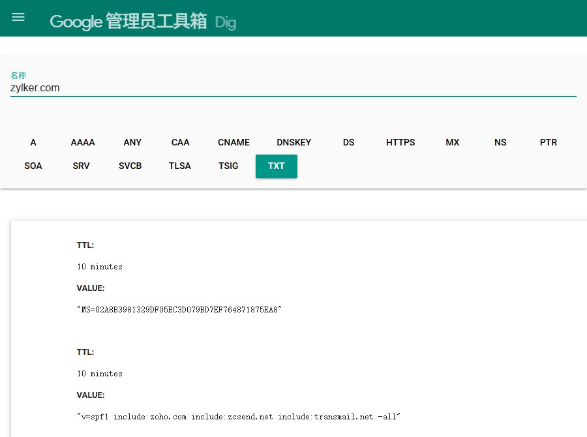Query the SOA record
Image resolution: width=587 pixels, height=437 pixels.
33,166
